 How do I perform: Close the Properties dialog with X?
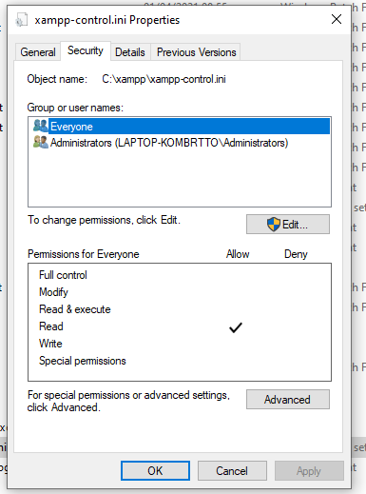(337, 19)
